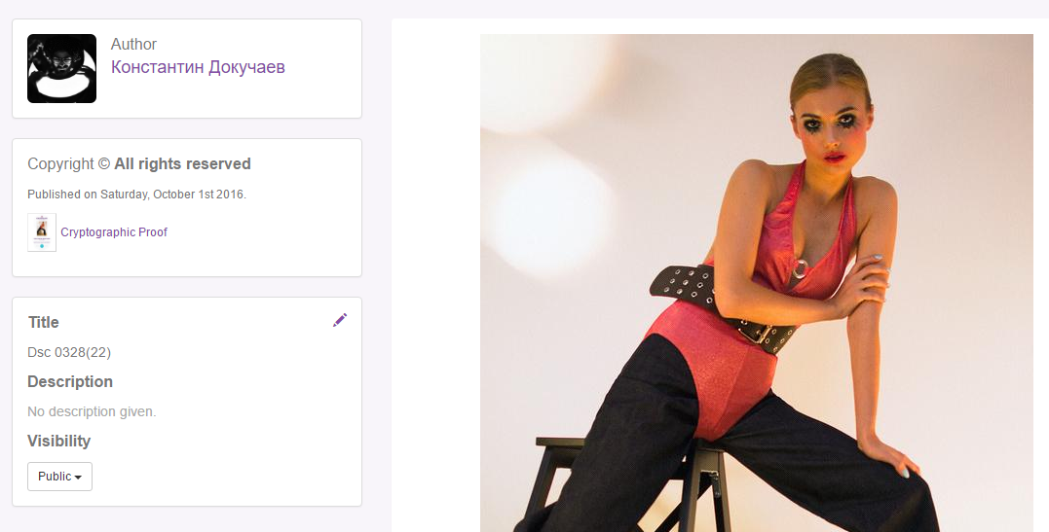The width and height of the screenshot is (1049, 532).
Task: Click the caret arrow on Public button
Action: tap(78, 478)
